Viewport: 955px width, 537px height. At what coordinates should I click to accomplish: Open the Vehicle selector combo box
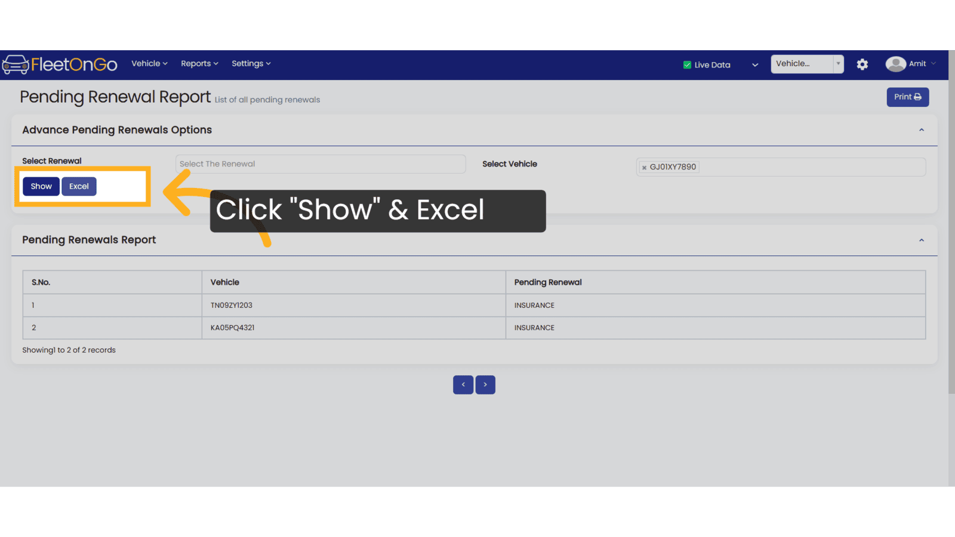807,64
